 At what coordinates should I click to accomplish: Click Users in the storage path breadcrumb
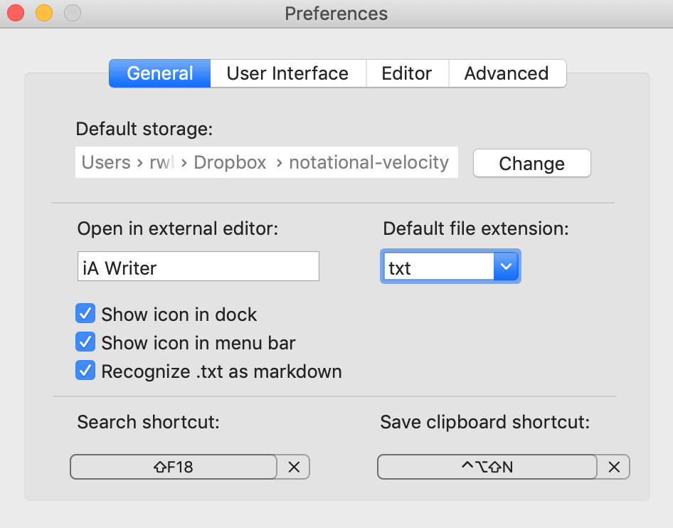pos(105,162)
